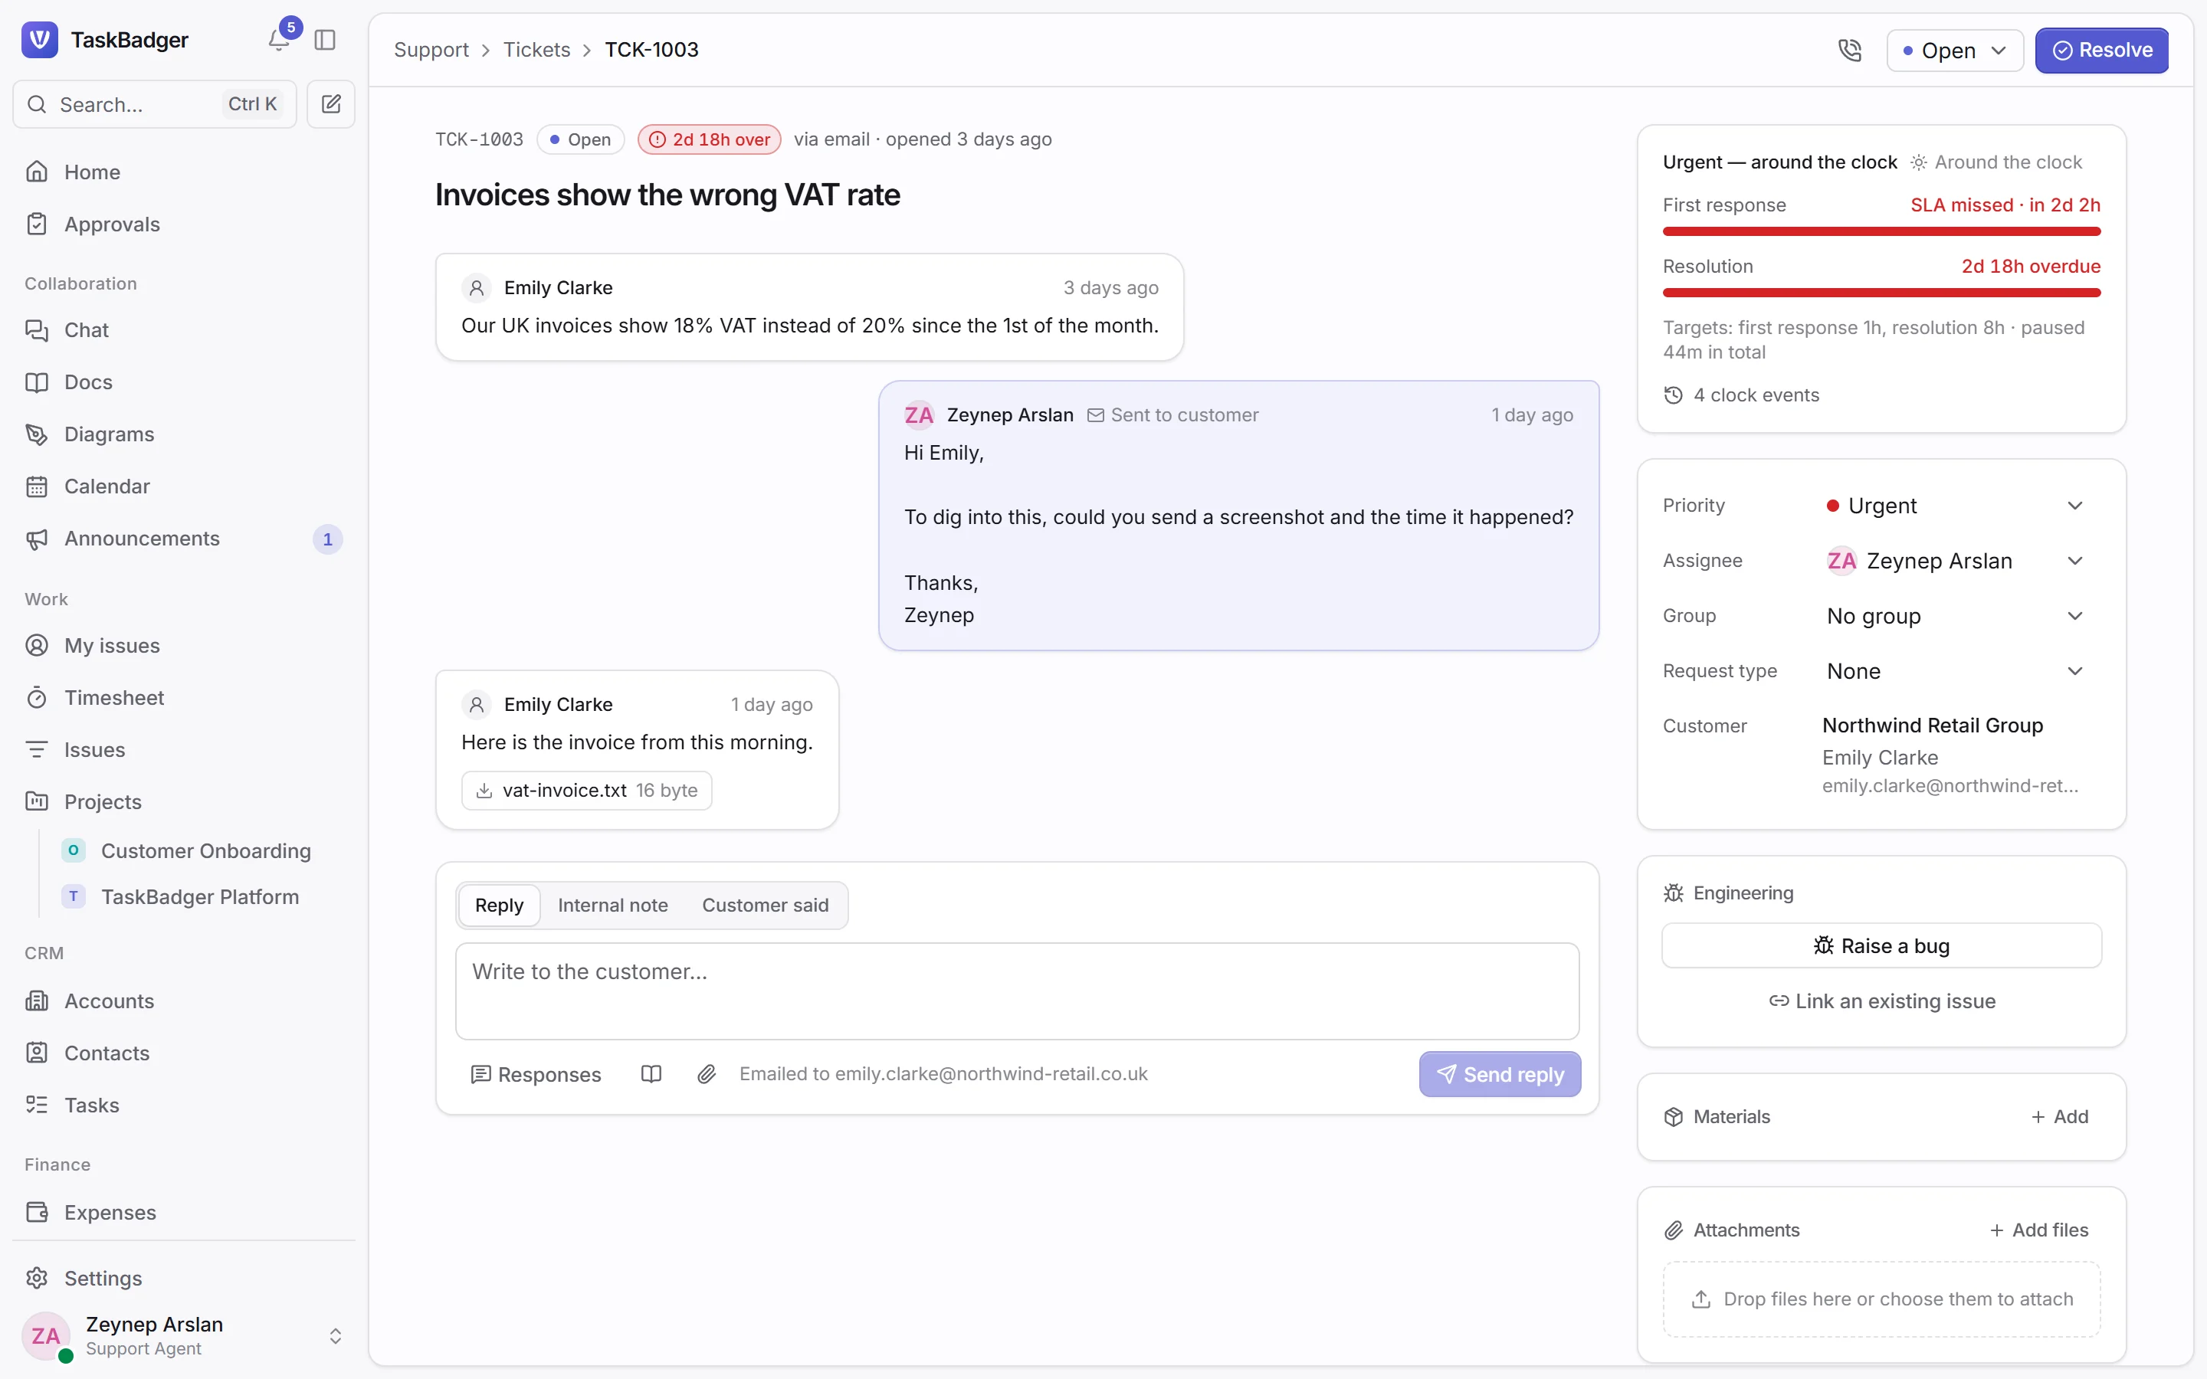Image resolution: width=2207 pixels, height=1379 pixels.
Task: Open My issues in the sidebar
Action: pos(183,646)
